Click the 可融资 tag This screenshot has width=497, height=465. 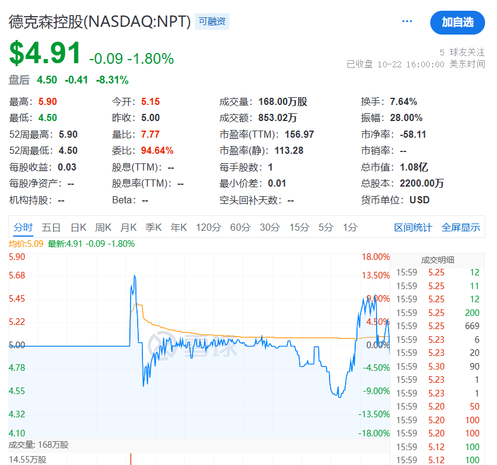point(213,22)
